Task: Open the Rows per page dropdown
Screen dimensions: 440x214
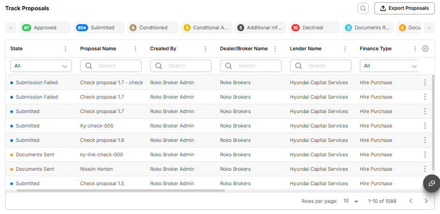Action: pyautogui.click(x=351, y=201)
